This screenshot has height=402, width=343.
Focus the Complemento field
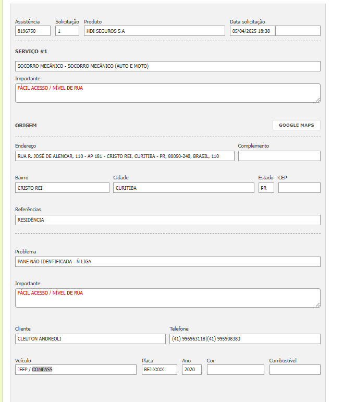click(279, 156)
